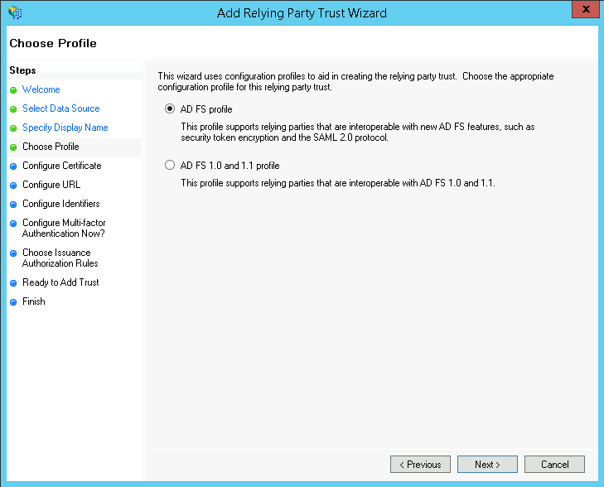Click the Steps heading in the sidebar
The width and height of the screenshot is (604, 487).
22,70
